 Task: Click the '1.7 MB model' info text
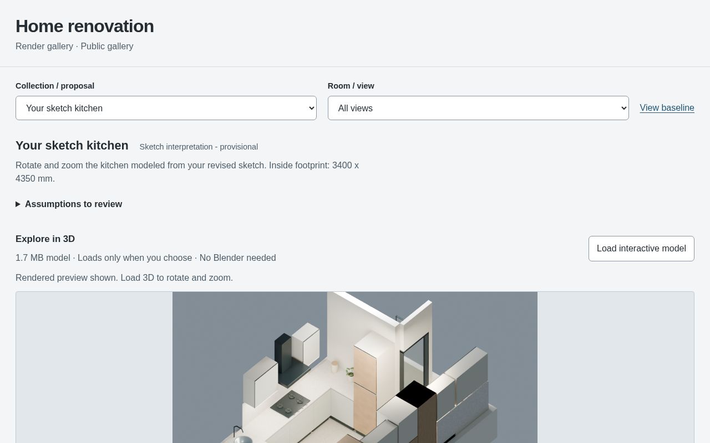click(x=146, y=258)
